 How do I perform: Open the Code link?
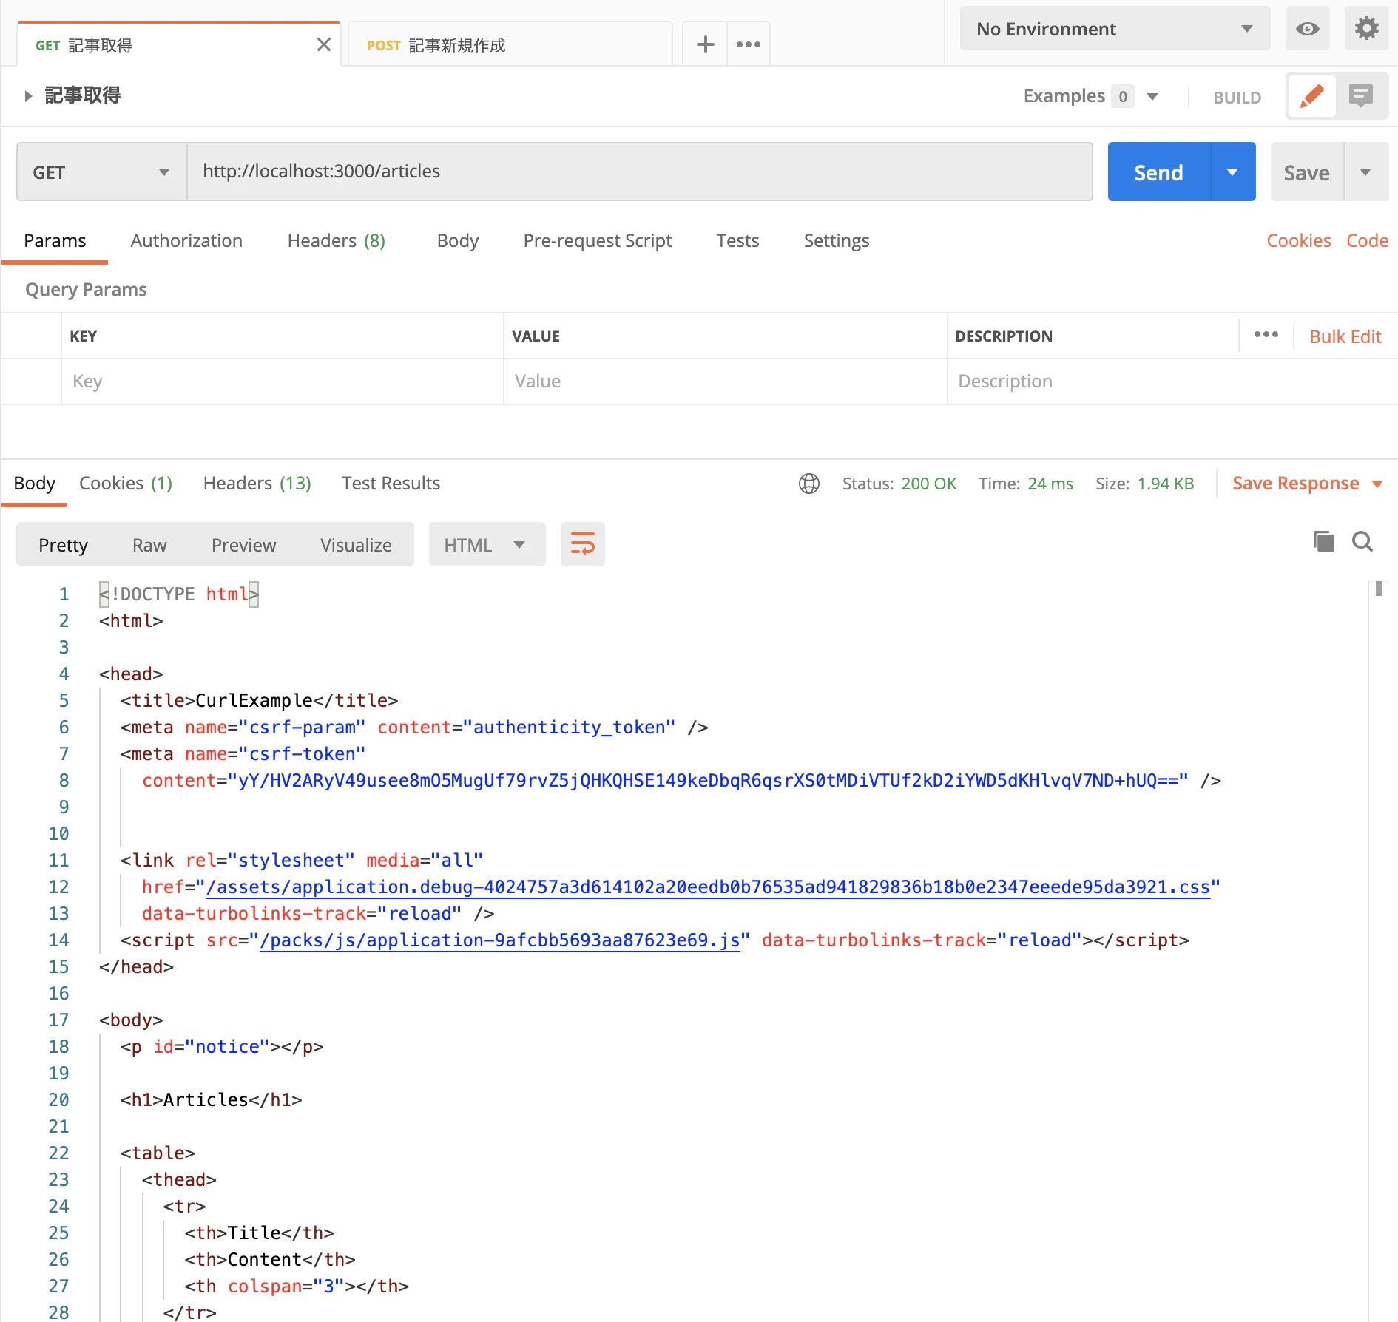click(1367, 241)
